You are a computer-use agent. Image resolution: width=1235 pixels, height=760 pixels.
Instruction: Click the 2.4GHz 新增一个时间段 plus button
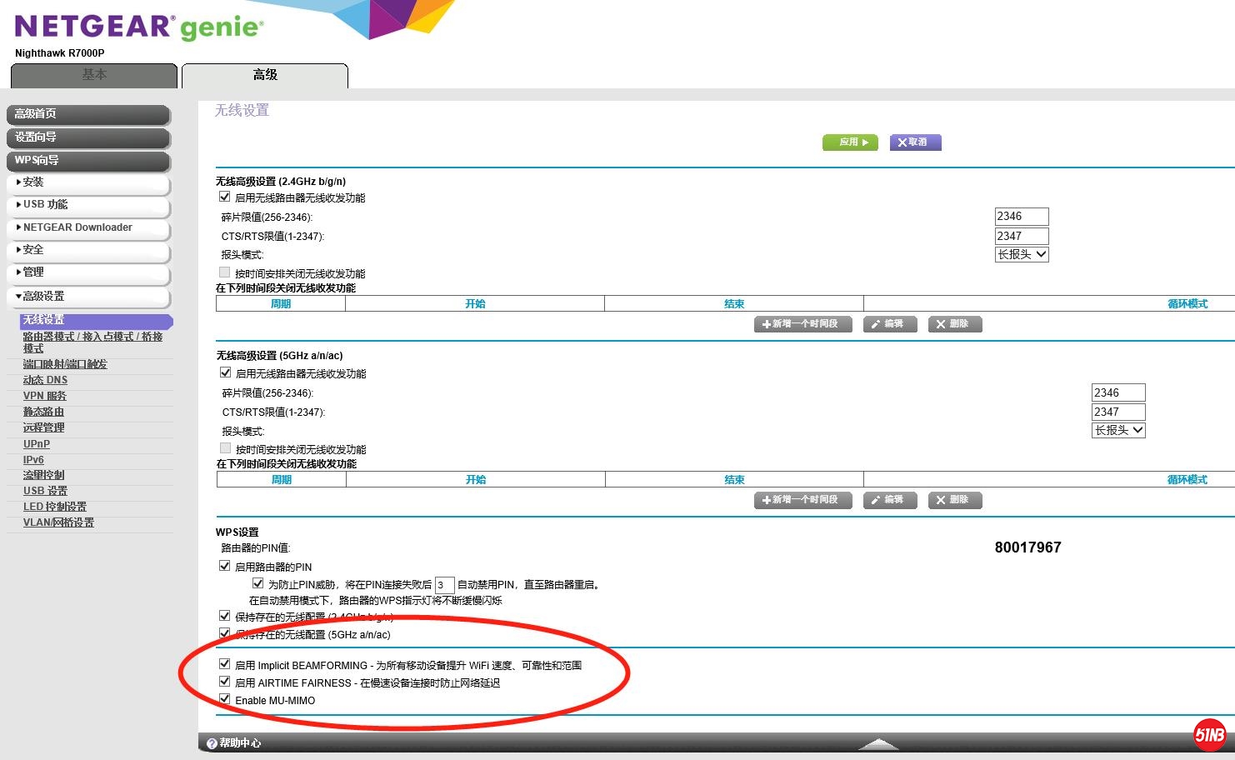coord(802,324)
